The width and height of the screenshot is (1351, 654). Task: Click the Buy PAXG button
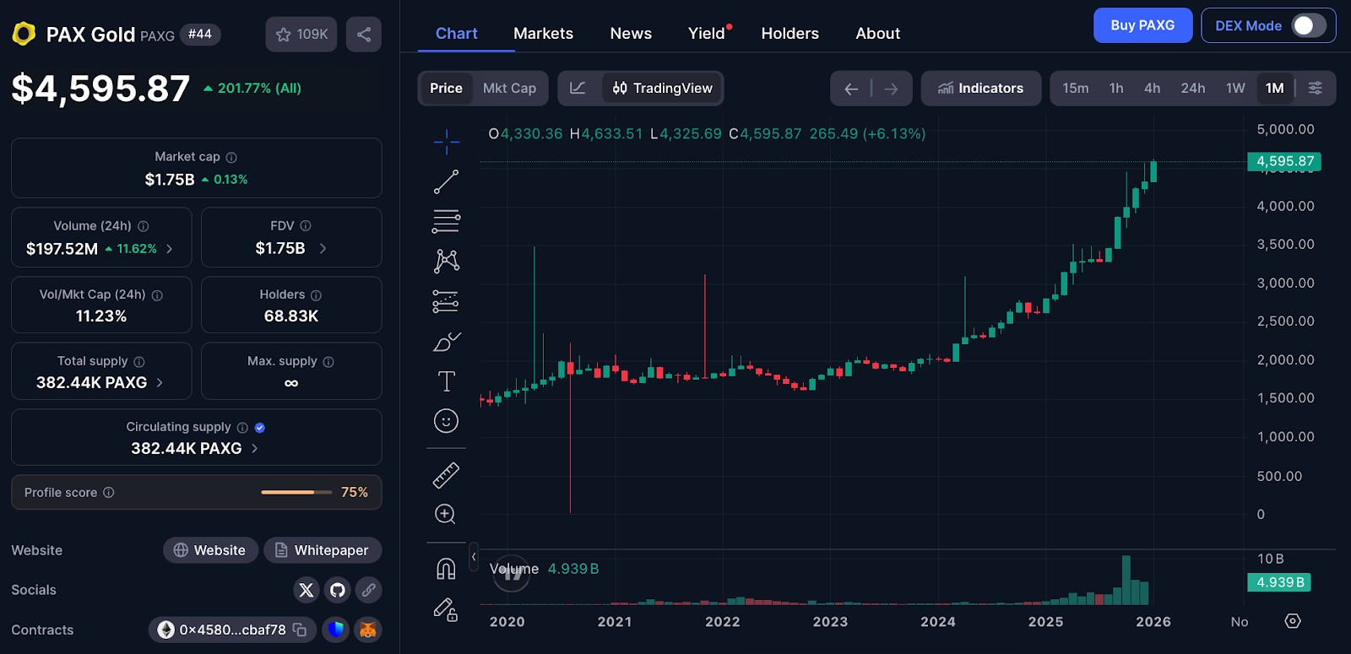pos(1142,25)
